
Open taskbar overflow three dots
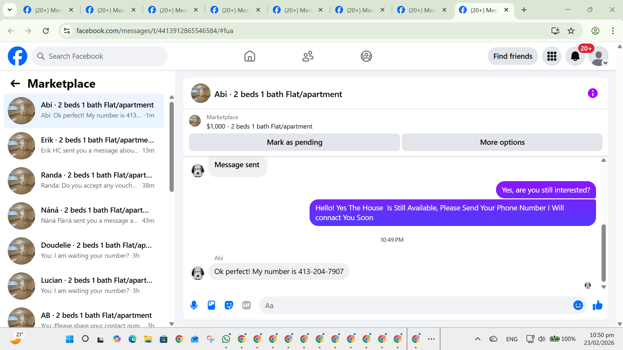pyautogui.click(x=431, y=339)
